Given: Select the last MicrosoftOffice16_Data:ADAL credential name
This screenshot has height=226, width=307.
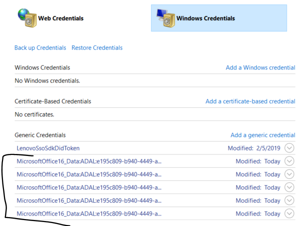Looking at the screenshot, I should tap(89, 214).
